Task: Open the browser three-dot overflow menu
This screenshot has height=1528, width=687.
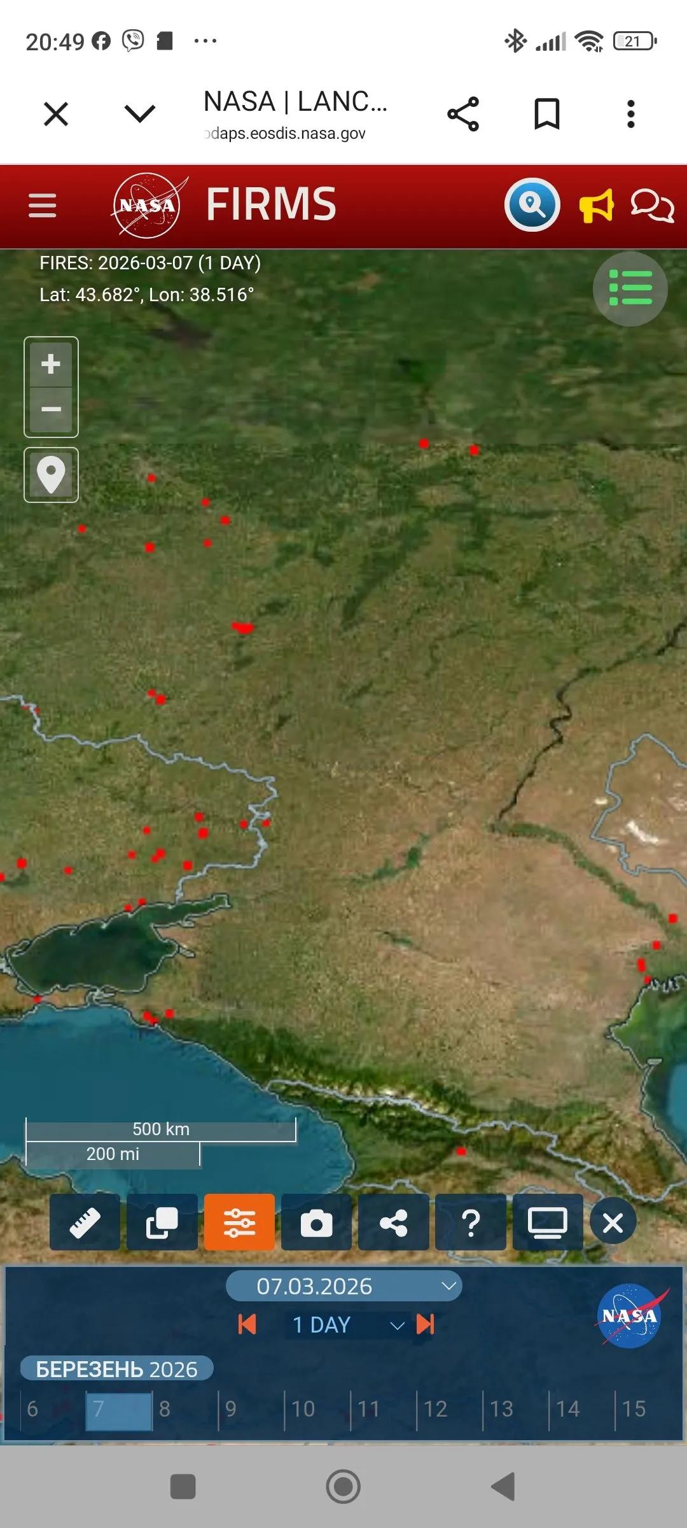Action: coord(630,115)
